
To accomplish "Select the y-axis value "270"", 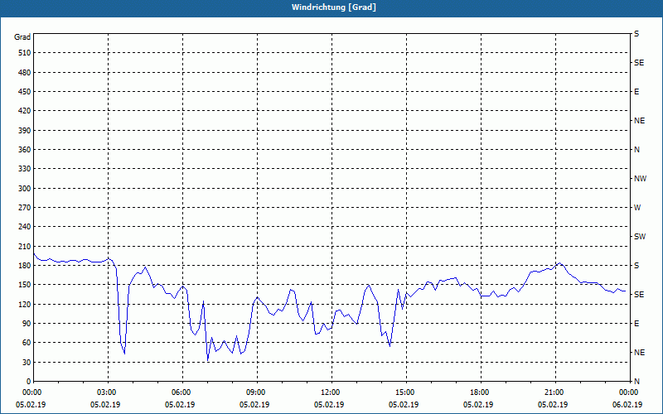I will coord(25,208).
